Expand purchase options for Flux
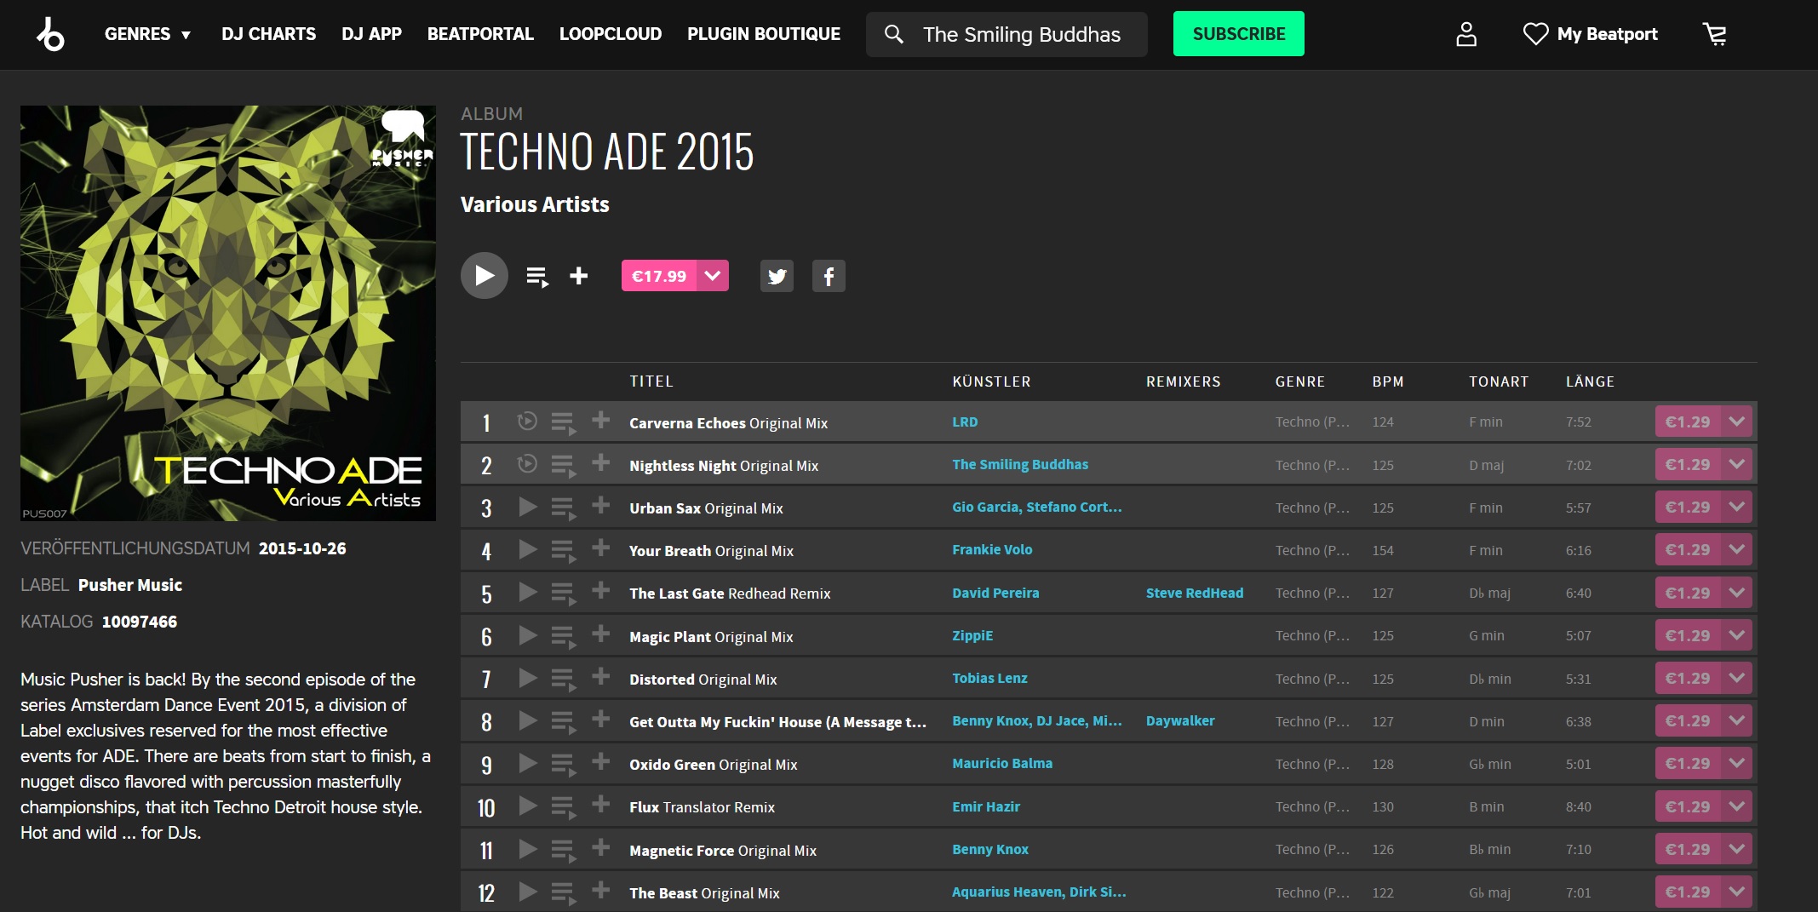The width and height of the screenshot is (1818, 912). point(1736,806)
